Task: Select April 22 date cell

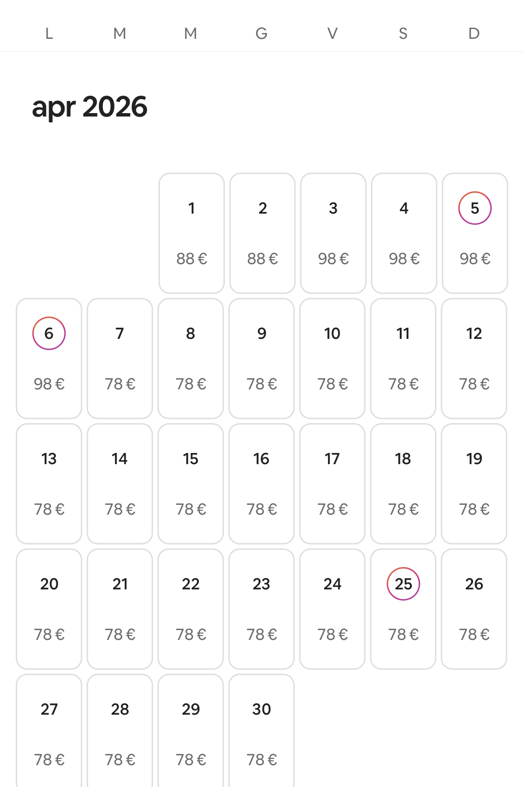Action: click(x=191, y=608)
